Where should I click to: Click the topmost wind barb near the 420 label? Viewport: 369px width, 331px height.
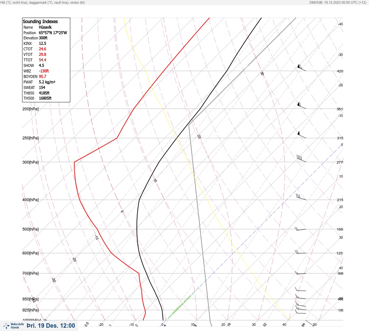(301, 68)
